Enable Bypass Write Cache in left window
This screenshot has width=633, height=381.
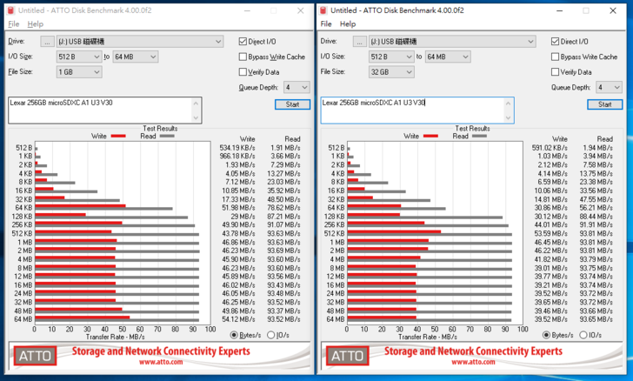[243, 57]
